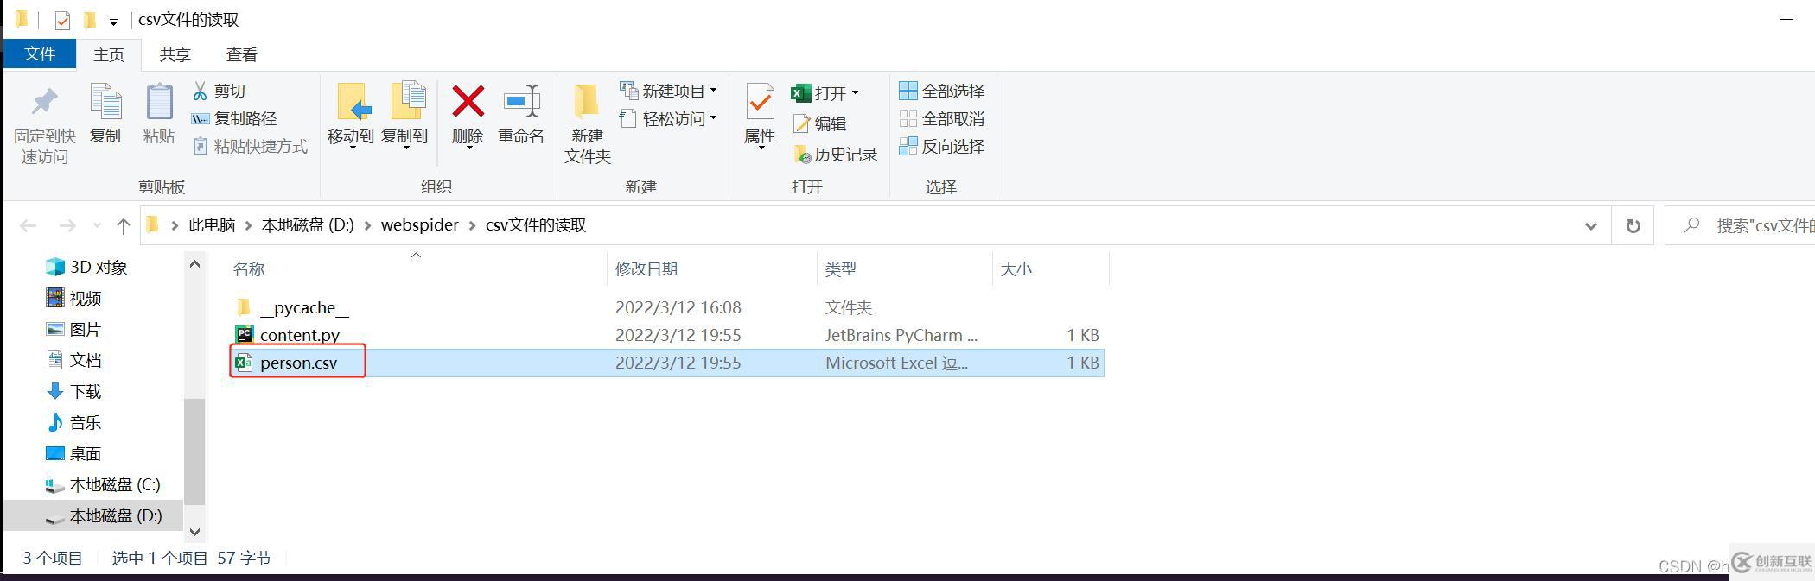Expand address bar history dropdown

tap(1590, 225)
